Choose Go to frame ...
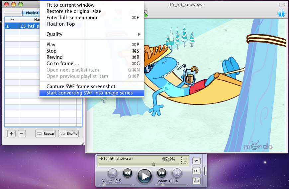The width and height of the screenshot is (289, 189). tap(92, 64)
